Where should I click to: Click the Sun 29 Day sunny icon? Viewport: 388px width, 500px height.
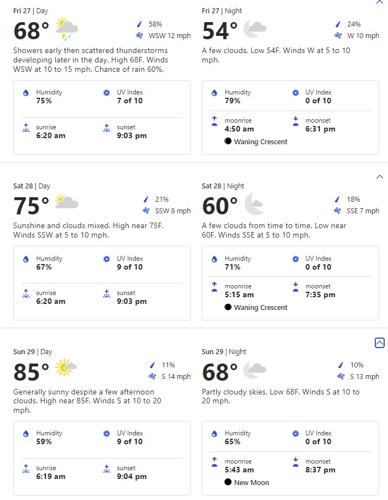66,367
